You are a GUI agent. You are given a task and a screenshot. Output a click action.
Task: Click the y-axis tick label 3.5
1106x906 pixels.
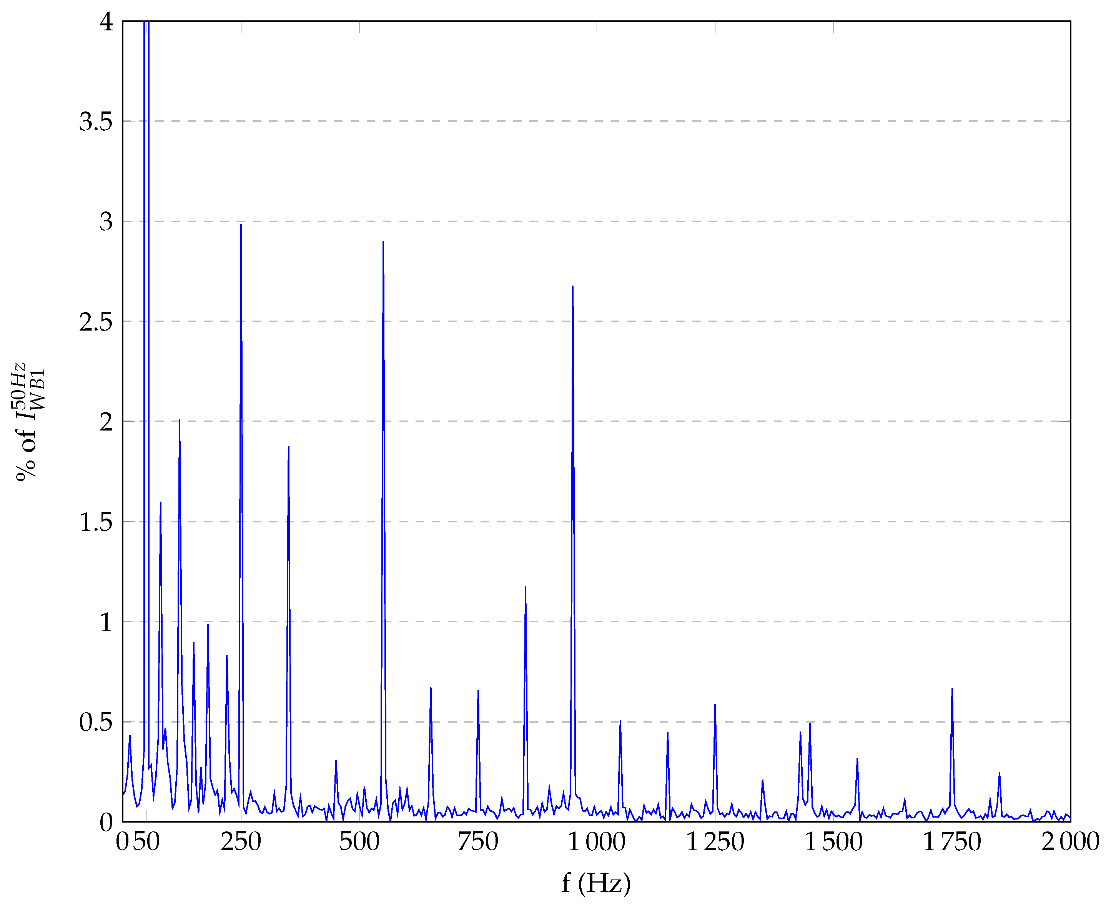click(x=96, y=121)
